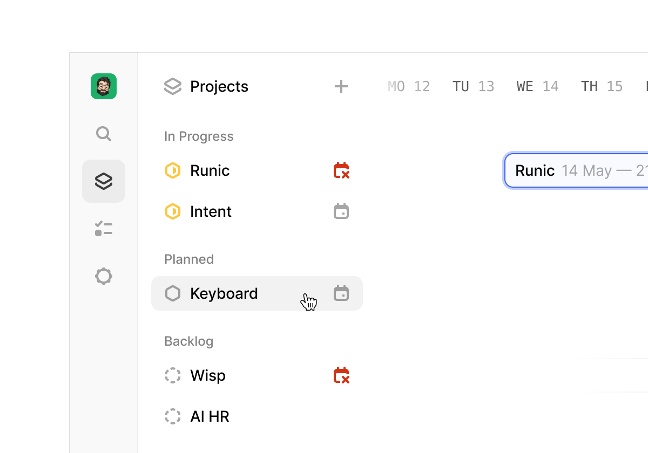The image size is (648, 453).
Task: Click Runic's in-progress status hexagon
Action: pyautogui.click(x=173, y=170)
